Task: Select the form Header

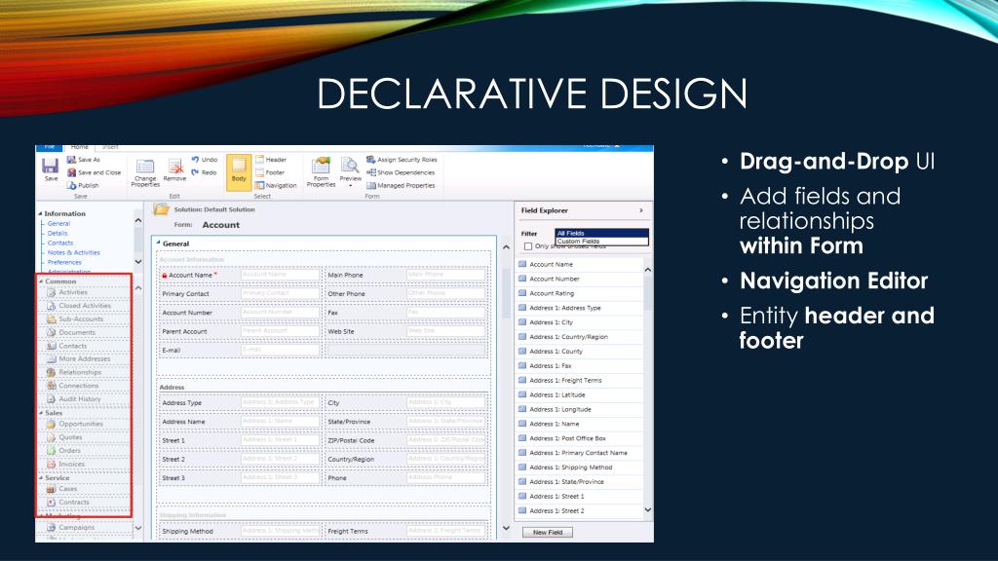Action: (271, 160)
